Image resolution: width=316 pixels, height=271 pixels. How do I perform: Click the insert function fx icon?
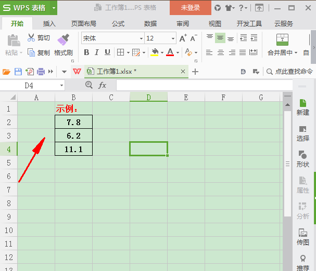pos(103,85)
